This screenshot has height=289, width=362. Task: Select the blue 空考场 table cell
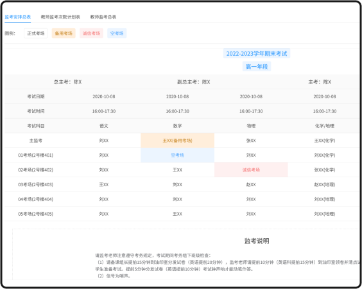pyautogui.click(x=177, y=155)
